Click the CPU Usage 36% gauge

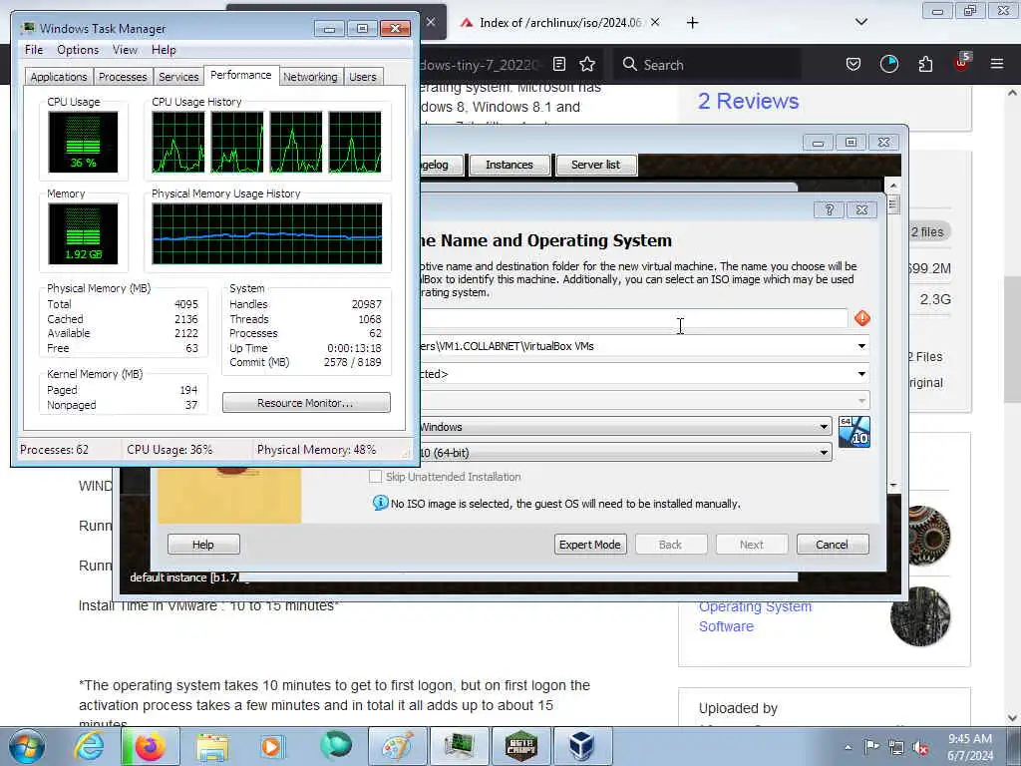[83, 142]
